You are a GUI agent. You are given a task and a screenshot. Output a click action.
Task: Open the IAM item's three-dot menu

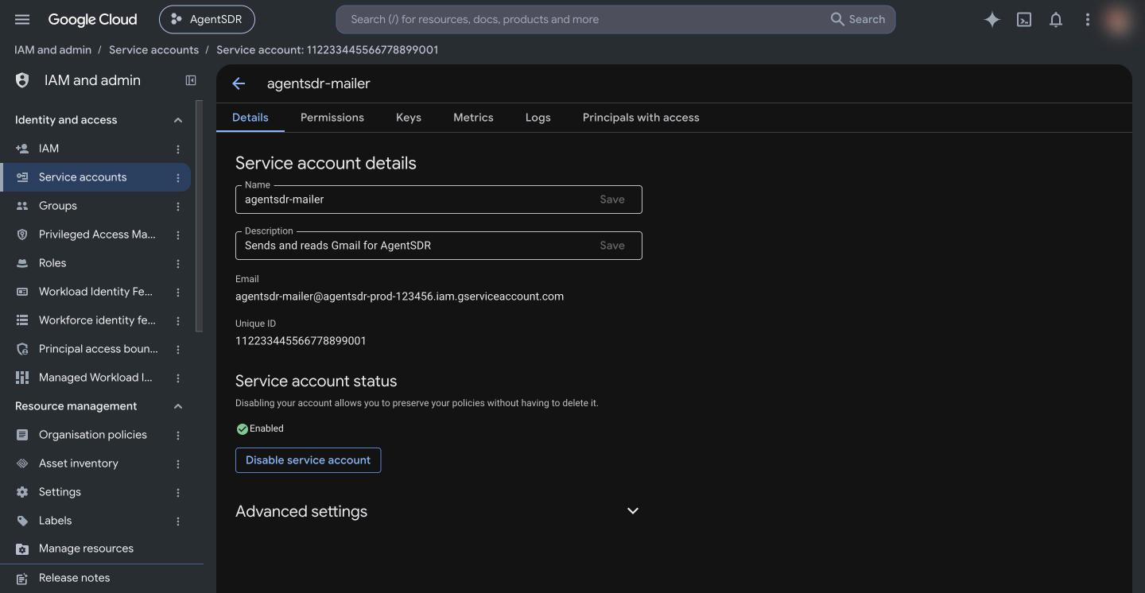178,149
